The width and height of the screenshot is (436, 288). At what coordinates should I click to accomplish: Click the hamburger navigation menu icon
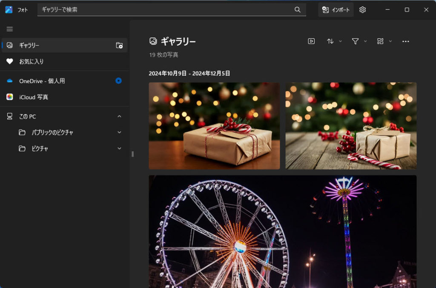[x=10, y=29]
